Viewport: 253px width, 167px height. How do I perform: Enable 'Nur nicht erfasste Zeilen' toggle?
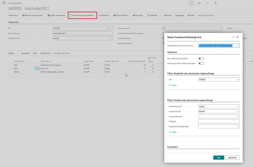coord(201,58)
